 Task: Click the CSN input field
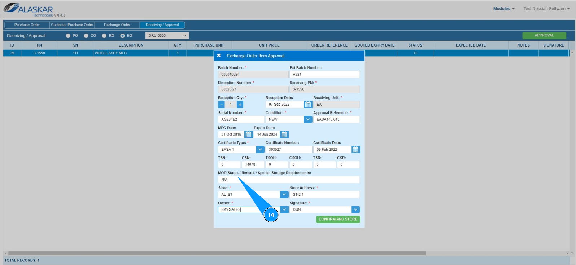point(253,165)
